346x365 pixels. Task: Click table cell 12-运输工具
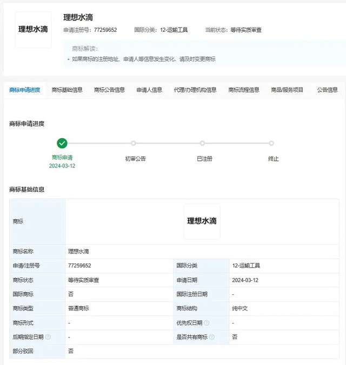(246, 266)
